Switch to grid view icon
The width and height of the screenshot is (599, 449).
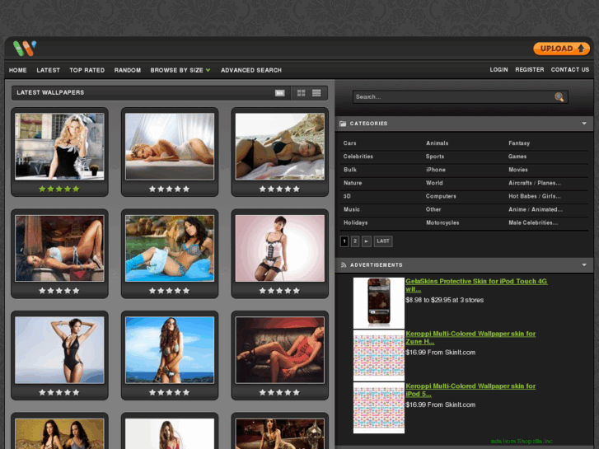301,93
